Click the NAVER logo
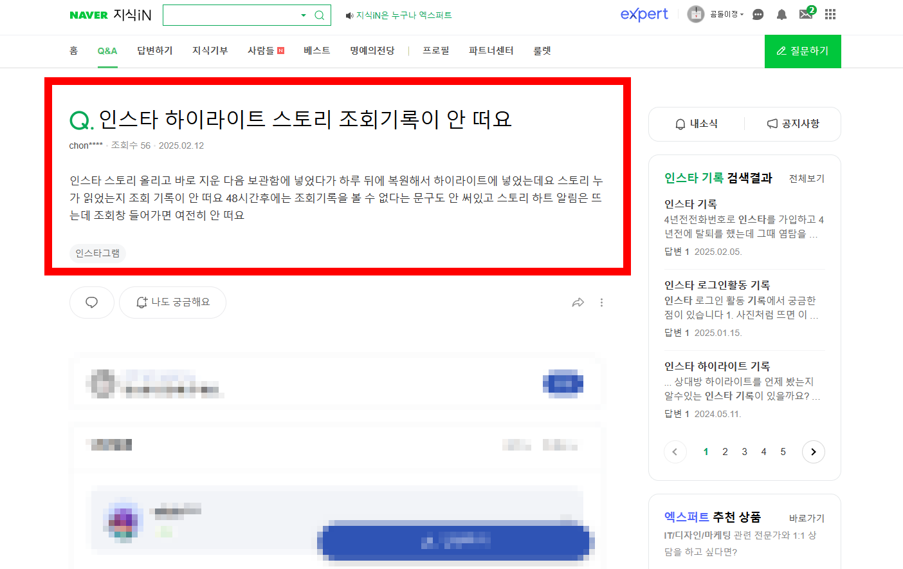903x569 pixels. pos(89,15)
